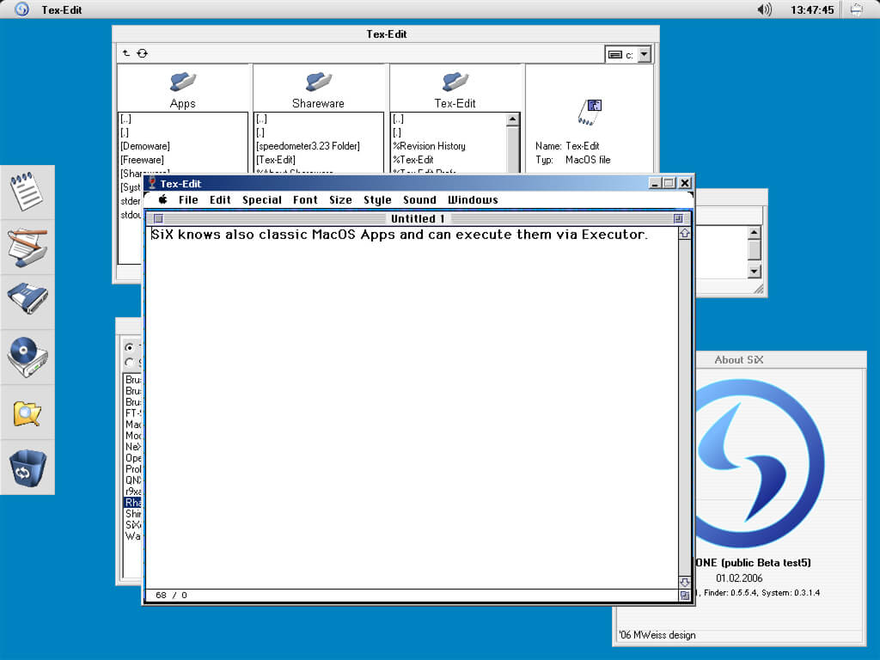The image size is (880, 660).
Task: Click the clock in the top bar
Action: point(812,9)
